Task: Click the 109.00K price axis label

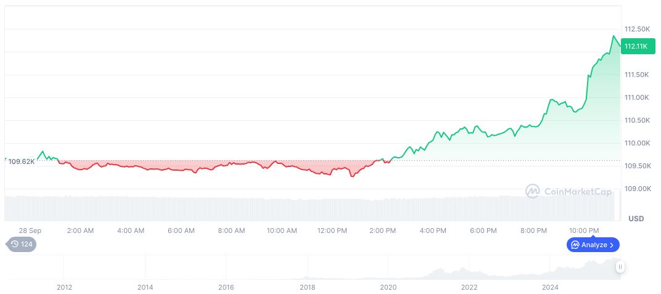Action: tap(637, 189)
